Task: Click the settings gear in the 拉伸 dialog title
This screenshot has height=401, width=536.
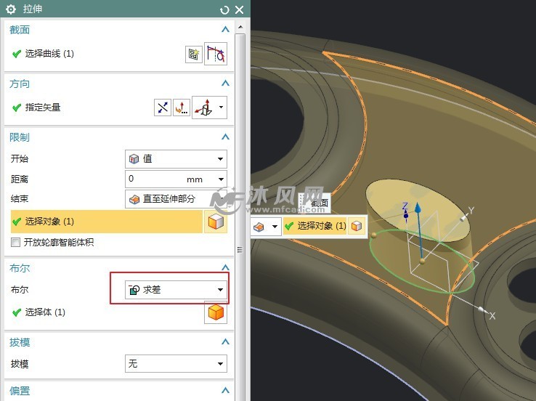Action: [x=11, y=9]
